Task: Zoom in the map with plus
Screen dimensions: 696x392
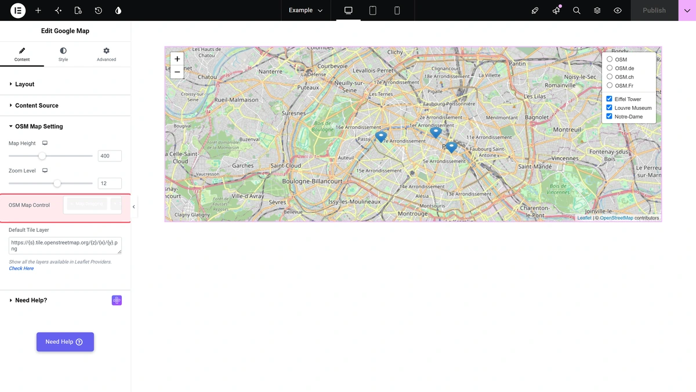Action: [177, 59]
